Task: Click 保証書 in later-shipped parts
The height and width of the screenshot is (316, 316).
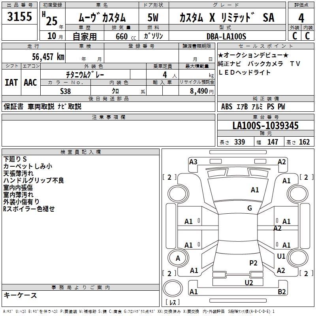Action: (x=13, y=106)
